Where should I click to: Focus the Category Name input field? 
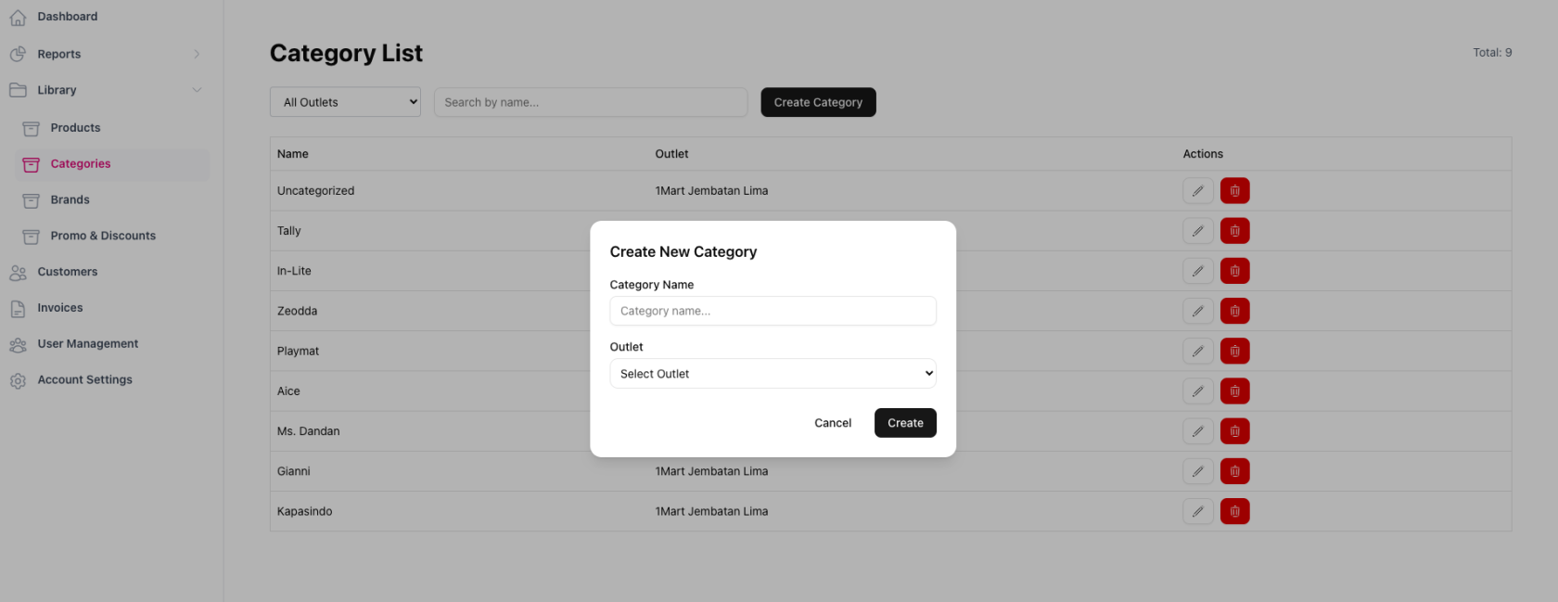click(773, 311)
